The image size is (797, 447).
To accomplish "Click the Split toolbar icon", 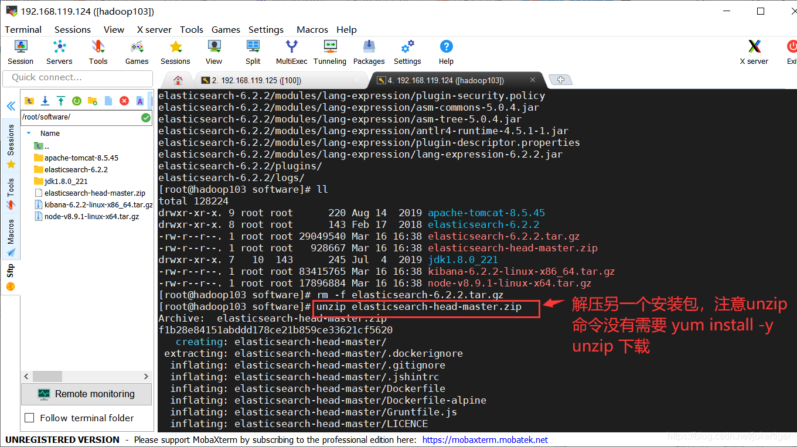I will point(253,52).
